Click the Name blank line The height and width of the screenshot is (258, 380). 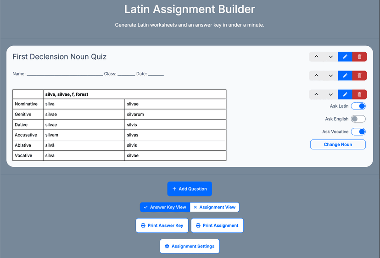[65, 74]
